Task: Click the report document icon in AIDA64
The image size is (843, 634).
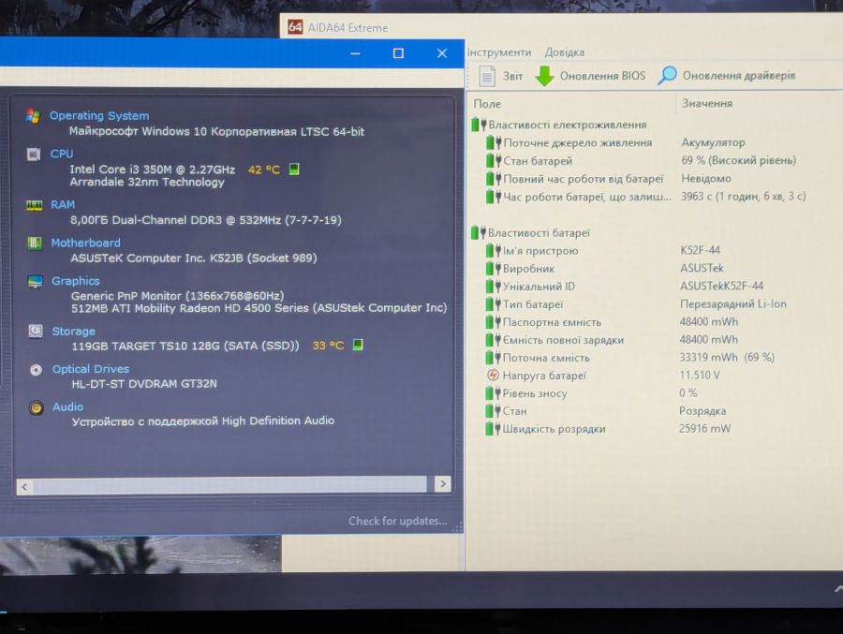Action: tap(487, 76)
